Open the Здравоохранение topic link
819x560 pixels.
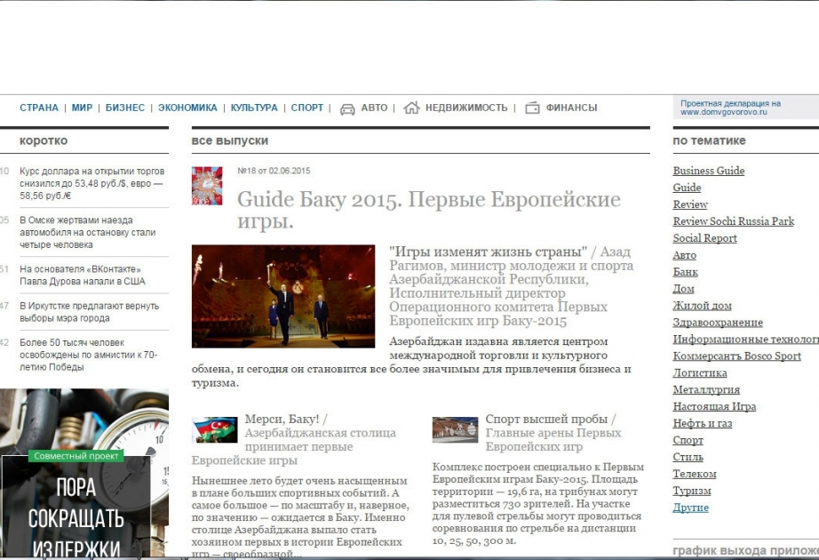click(718, 323)
